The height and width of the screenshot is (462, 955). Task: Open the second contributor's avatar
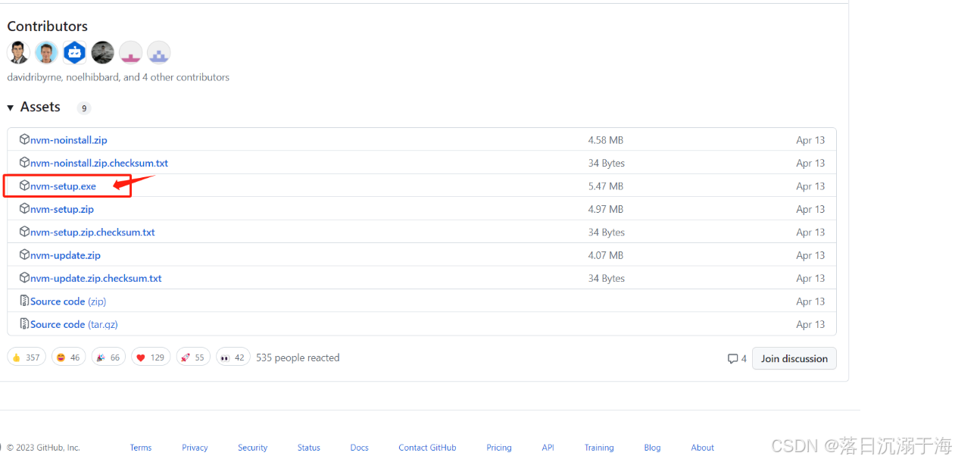click(x=46, y=52)
